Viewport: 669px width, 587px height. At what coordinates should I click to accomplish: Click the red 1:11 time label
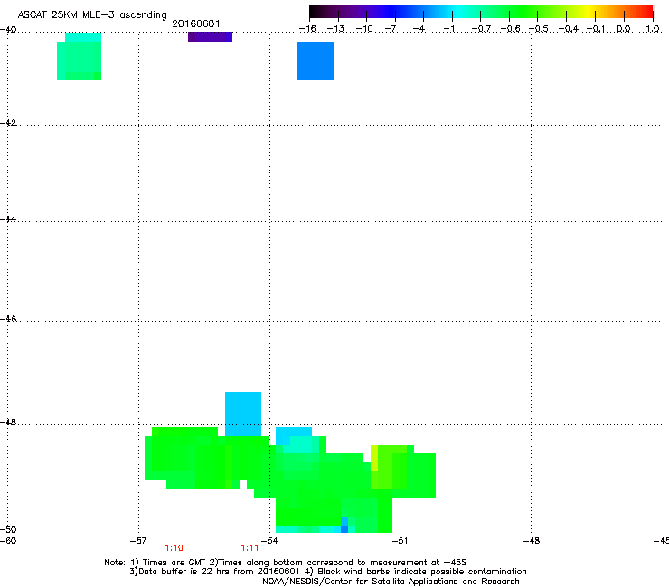click(x=250, y=548)
